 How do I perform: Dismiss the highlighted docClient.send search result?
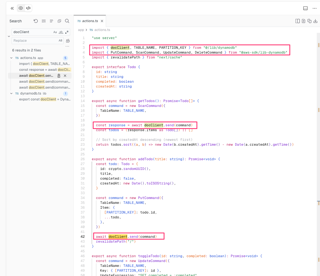click(x=65, y=76)
